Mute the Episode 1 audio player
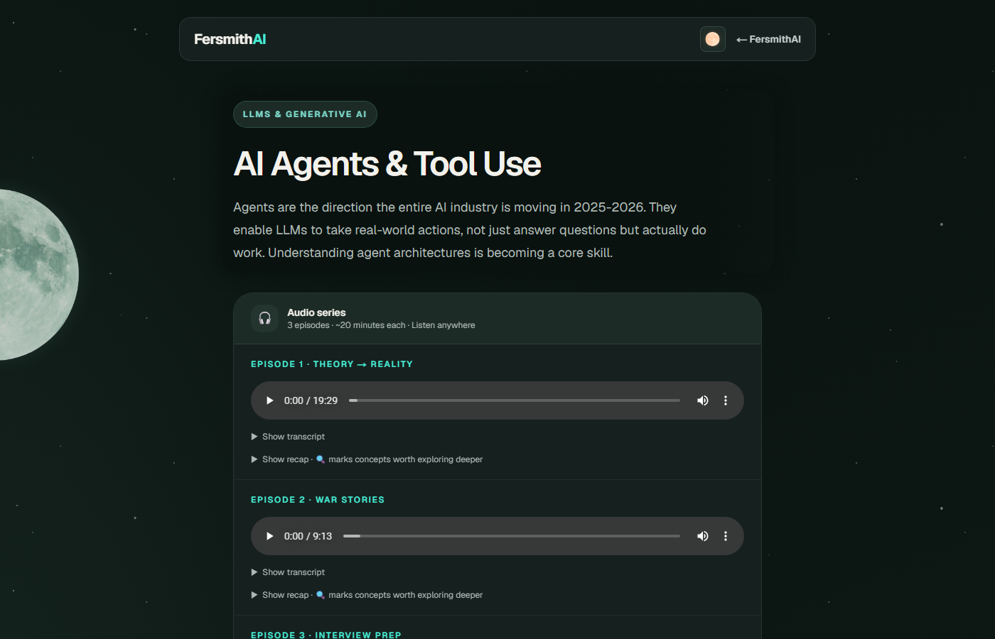995x639 pixels. pyautogui.click(x=703, y=400)
